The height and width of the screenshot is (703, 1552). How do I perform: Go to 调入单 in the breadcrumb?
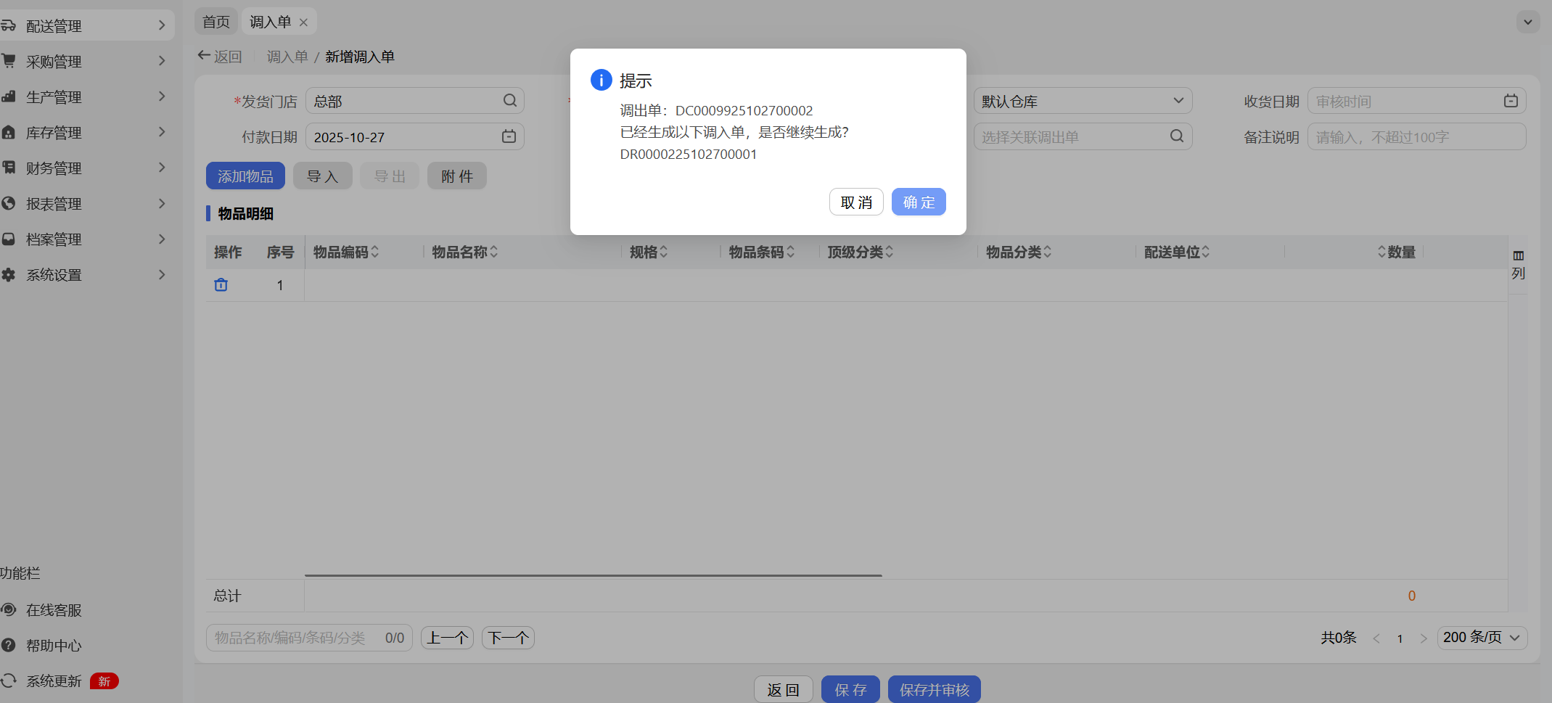[287, 57]
